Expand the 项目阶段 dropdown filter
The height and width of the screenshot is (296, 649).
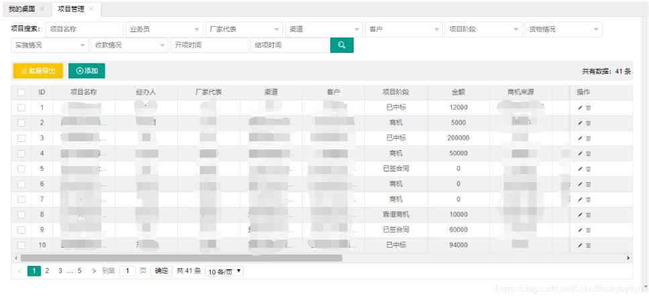(x=484, y=29)
